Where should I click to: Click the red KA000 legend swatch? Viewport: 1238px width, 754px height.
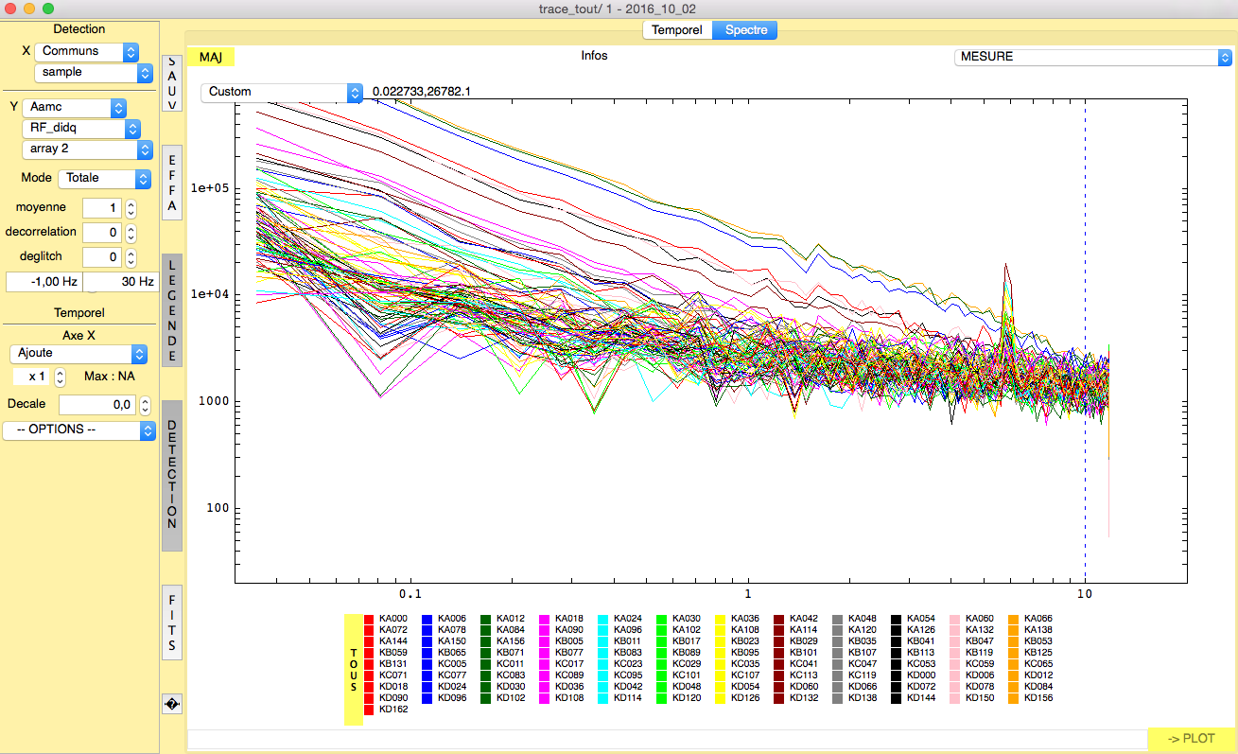click(369, 619)
